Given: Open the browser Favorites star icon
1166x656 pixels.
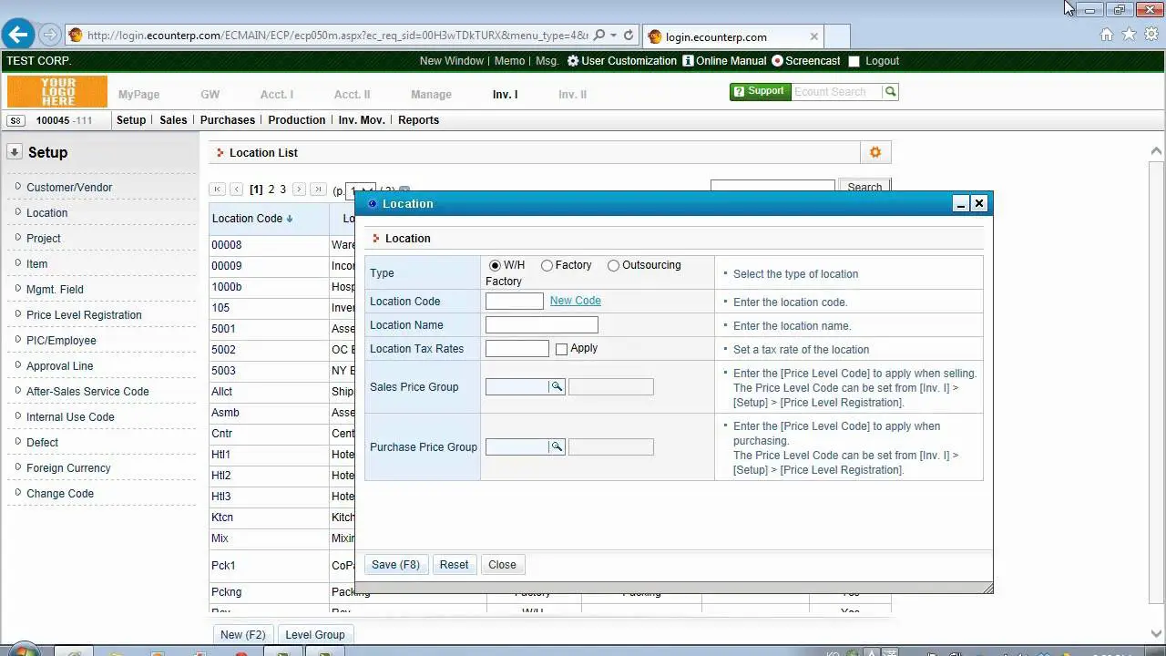Looking at the screenshot, I should pyautogui.click(x=1129, y=35).
